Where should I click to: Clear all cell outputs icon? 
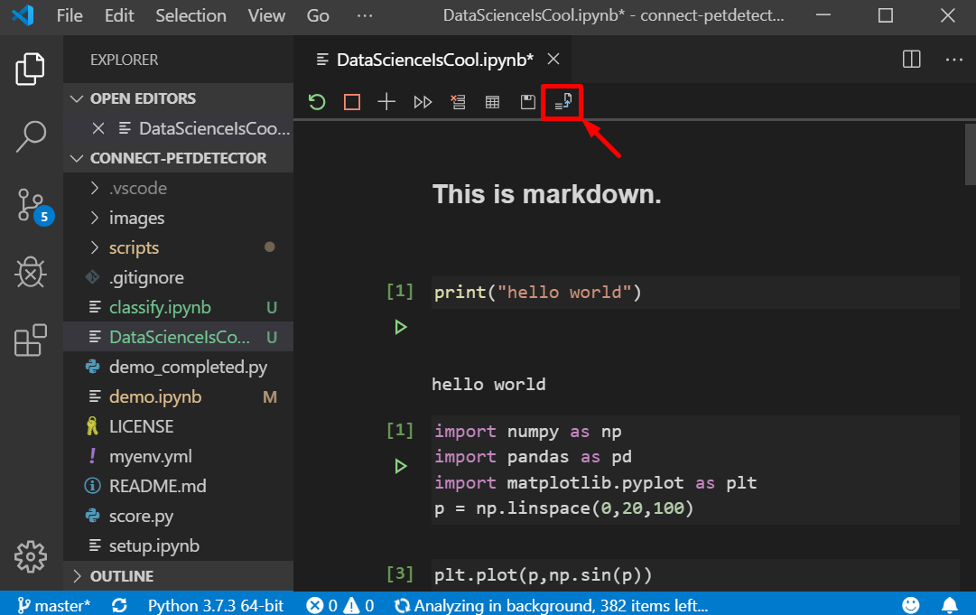click(x=458, y=102)
